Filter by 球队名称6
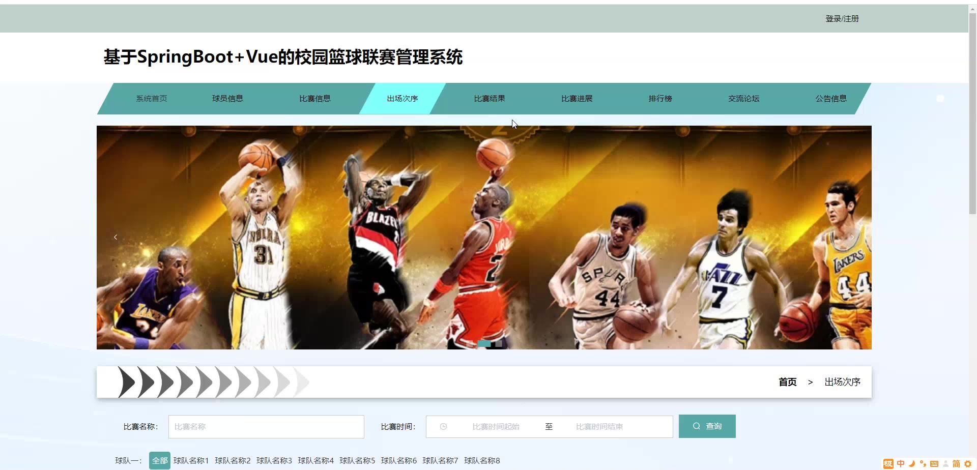977x470 pixels. [399, 461]
